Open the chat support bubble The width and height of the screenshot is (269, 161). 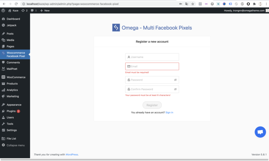coord(260,132)
